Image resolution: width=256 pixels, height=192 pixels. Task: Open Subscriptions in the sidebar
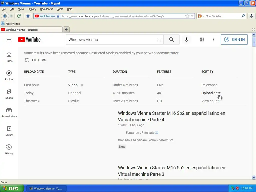9,113
